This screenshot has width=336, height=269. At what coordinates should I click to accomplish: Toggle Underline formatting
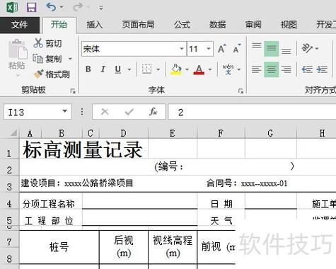118,69
